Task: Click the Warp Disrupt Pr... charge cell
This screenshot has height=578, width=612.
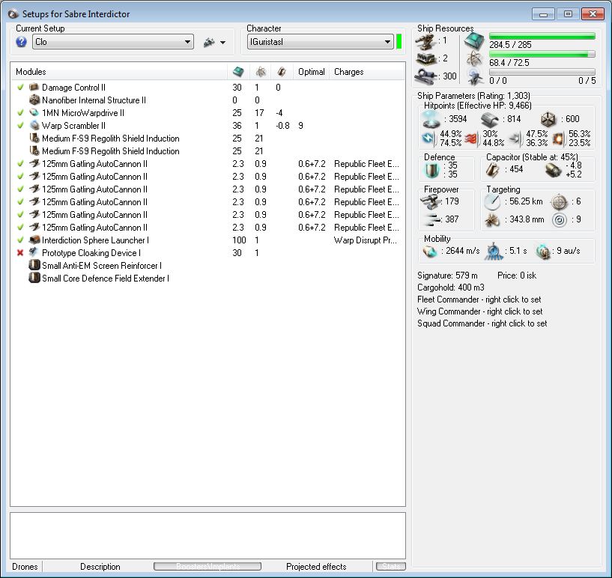Action: [366, 240]
